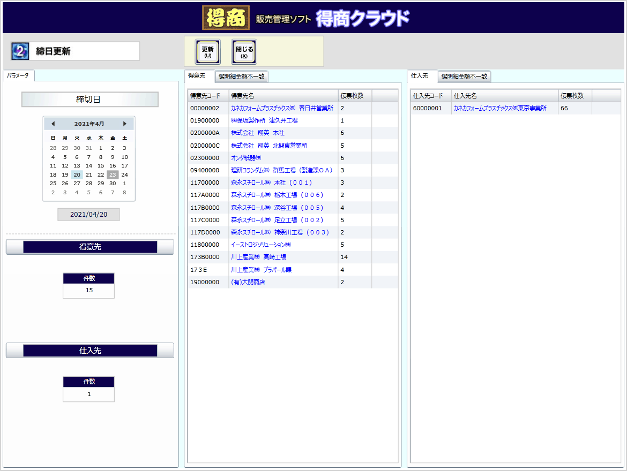This screenshot has width=627, height=471.
Task: Open the 2021年4月 calendar month header
Action: pyautogui.click(x=89, y=124)
